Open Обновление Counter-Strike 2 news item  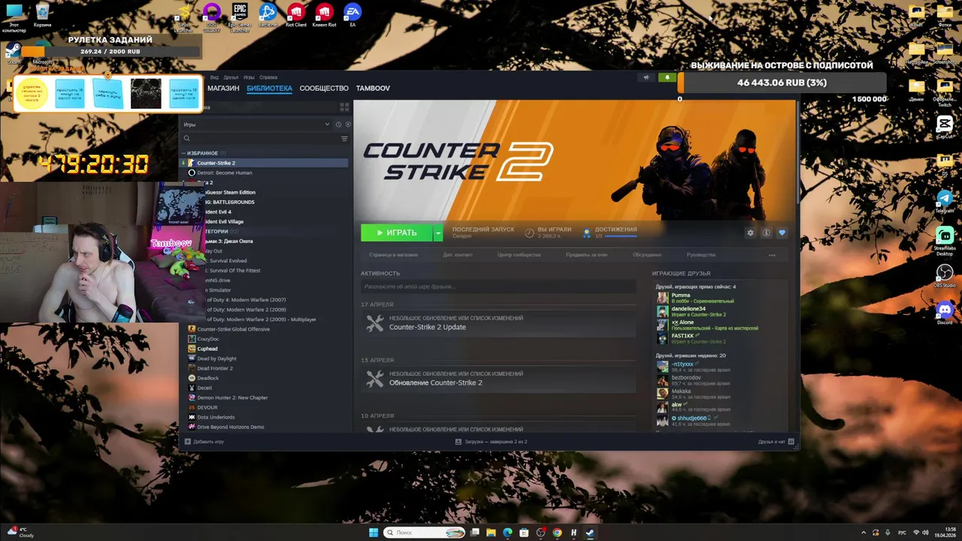coord(498,379)
